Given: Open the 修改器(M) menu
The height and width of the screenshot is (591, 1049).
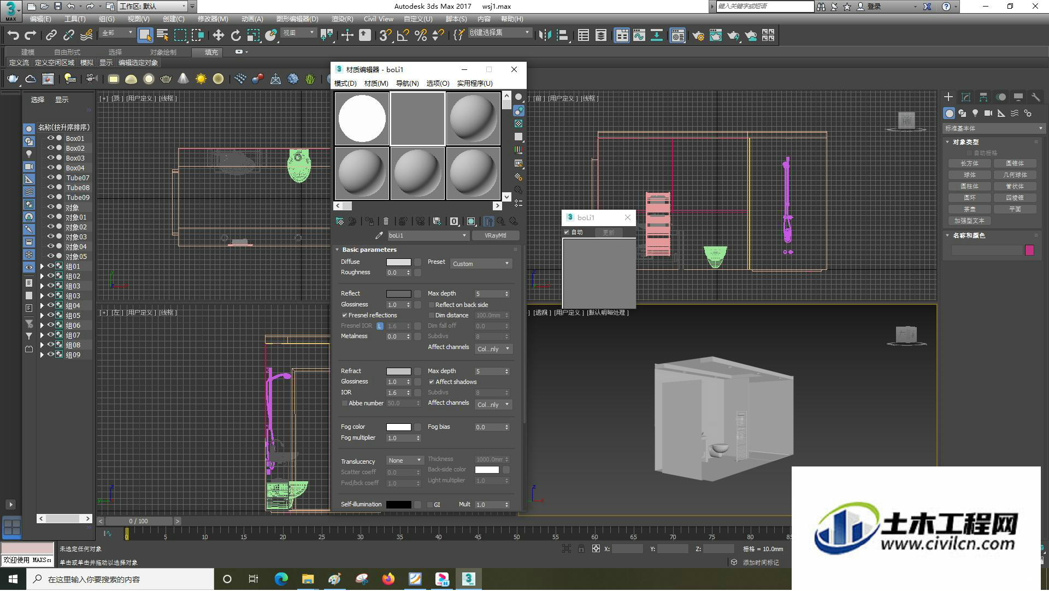Looking at the screenshot, I should pos(213,19).
